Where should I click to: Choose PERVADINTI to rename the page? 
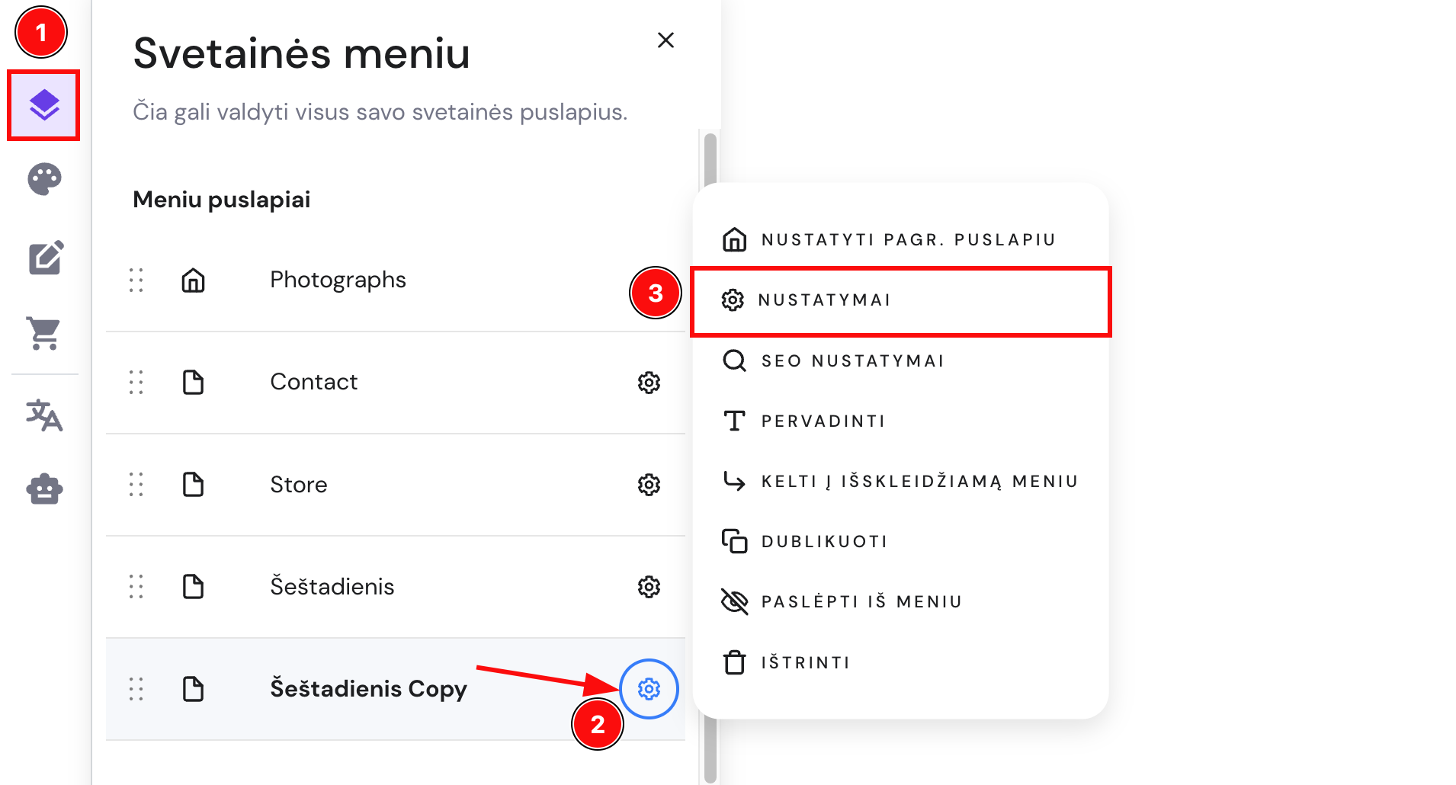[x=823, y=420]
